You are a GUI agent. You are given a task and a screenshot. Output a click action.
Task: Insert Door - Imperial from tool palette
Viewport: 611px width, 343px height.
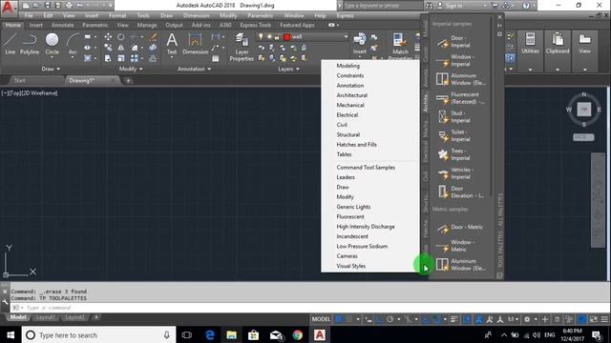coord(460,42)
